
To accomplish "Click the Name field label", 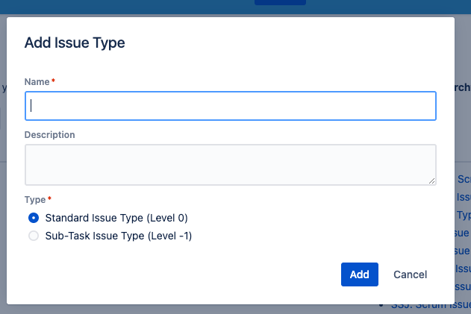I will (37, 81).
